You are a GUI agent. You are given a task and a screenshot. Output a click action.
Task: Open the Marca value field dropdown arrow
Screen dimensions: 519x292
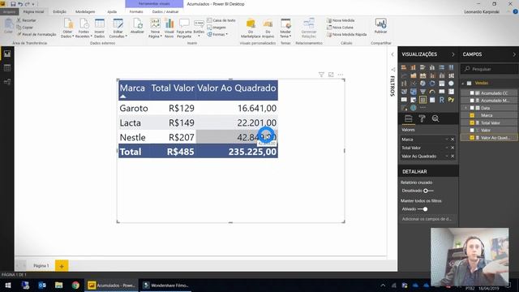click(447, 140)
